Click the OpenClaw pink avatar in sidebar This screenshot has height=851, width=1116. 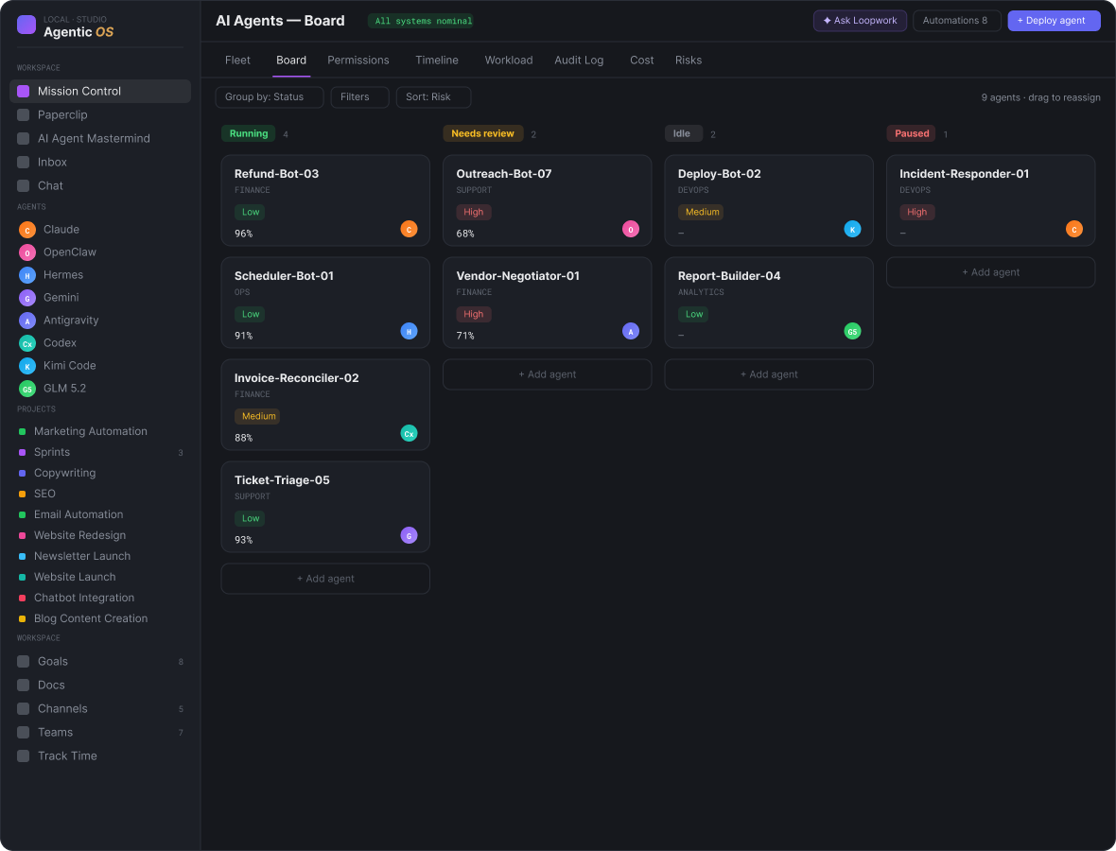27,252
